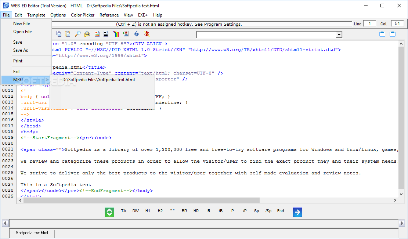Click the /Sp closing span button
408x239 pixels.
point(268,211)
